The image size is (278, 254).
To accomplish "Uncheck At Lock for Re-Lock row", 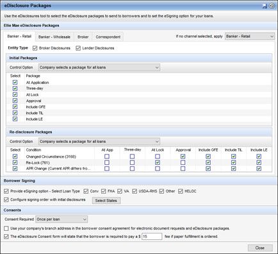I will click(158, 162).
